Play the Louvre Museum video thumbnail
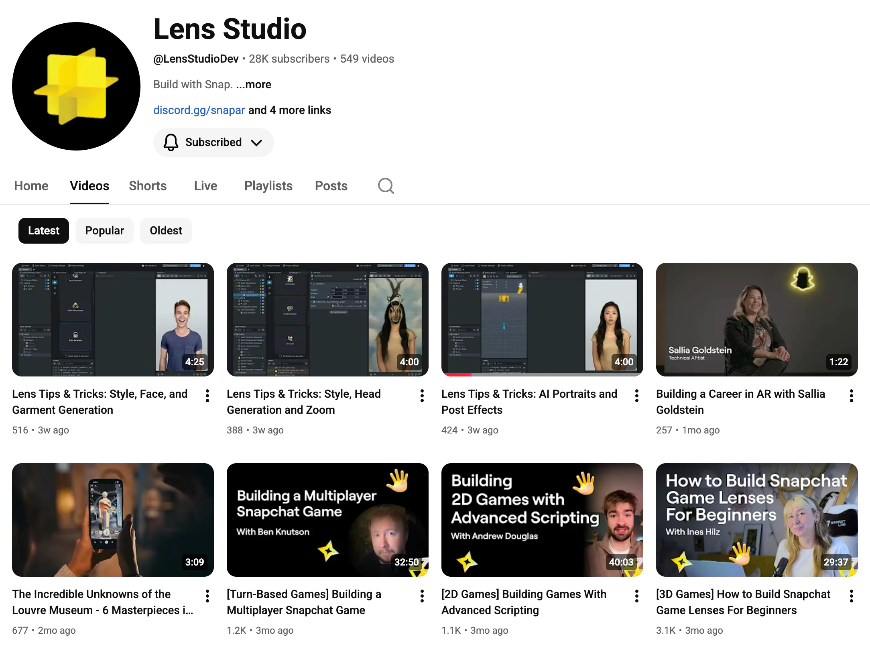 coord(113,520)
